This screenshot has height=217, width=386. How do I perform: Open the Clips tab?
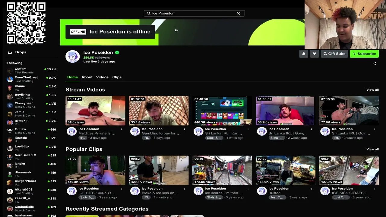point(117,77)
